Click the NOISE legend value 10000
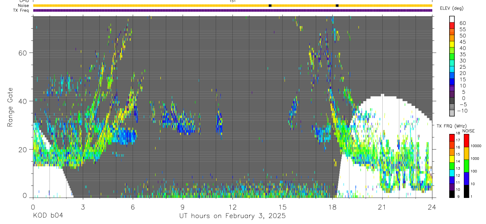486x224 pixels. click(477, 146)
